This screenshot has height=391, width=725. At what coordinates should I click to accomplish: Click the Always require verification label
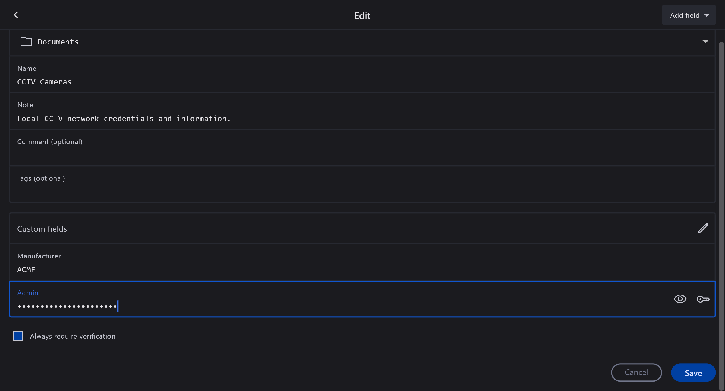tap(72, 336)
